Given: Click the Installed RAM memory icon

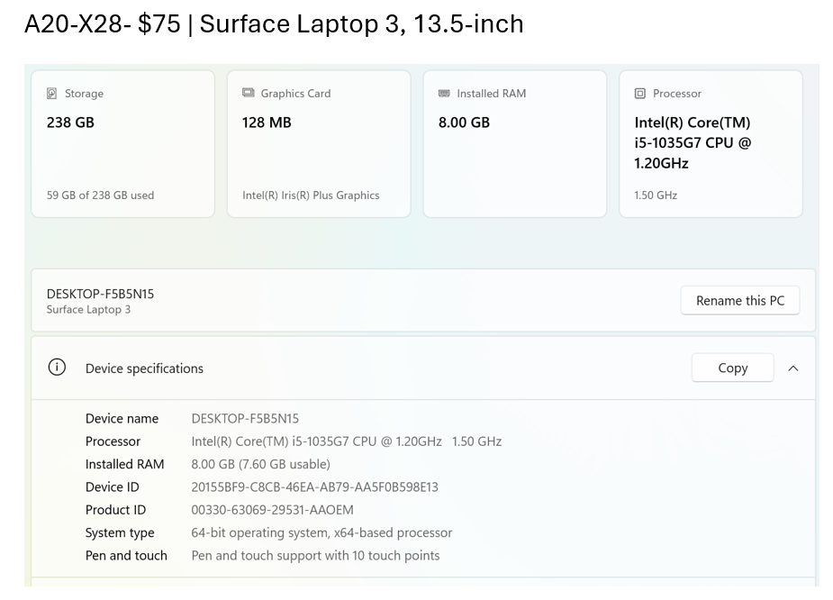Looking at the screenshot, I should pyautogui.click(x=444, y=93).
